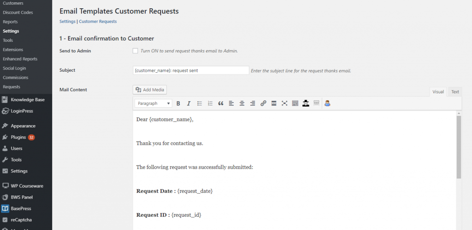Click into the Subject input field
The height and width of the screenshot is (230, 472).
tap(191, 70)
